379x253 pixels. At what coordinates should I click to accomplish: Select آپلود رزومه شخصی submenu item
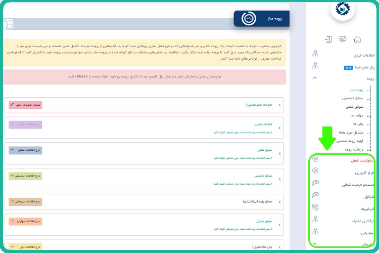(x=350, y=141)
